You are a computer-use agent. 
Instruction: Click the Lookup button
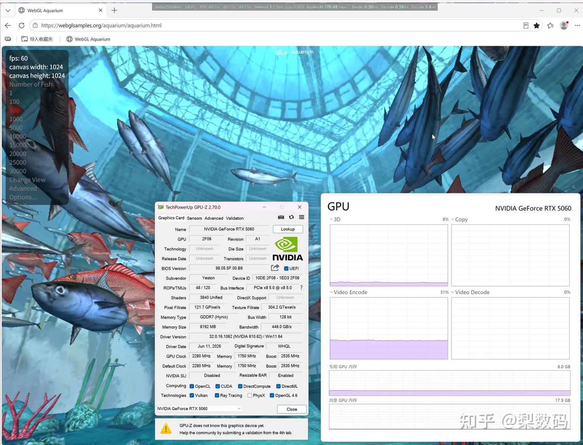[x=288, y=229]
